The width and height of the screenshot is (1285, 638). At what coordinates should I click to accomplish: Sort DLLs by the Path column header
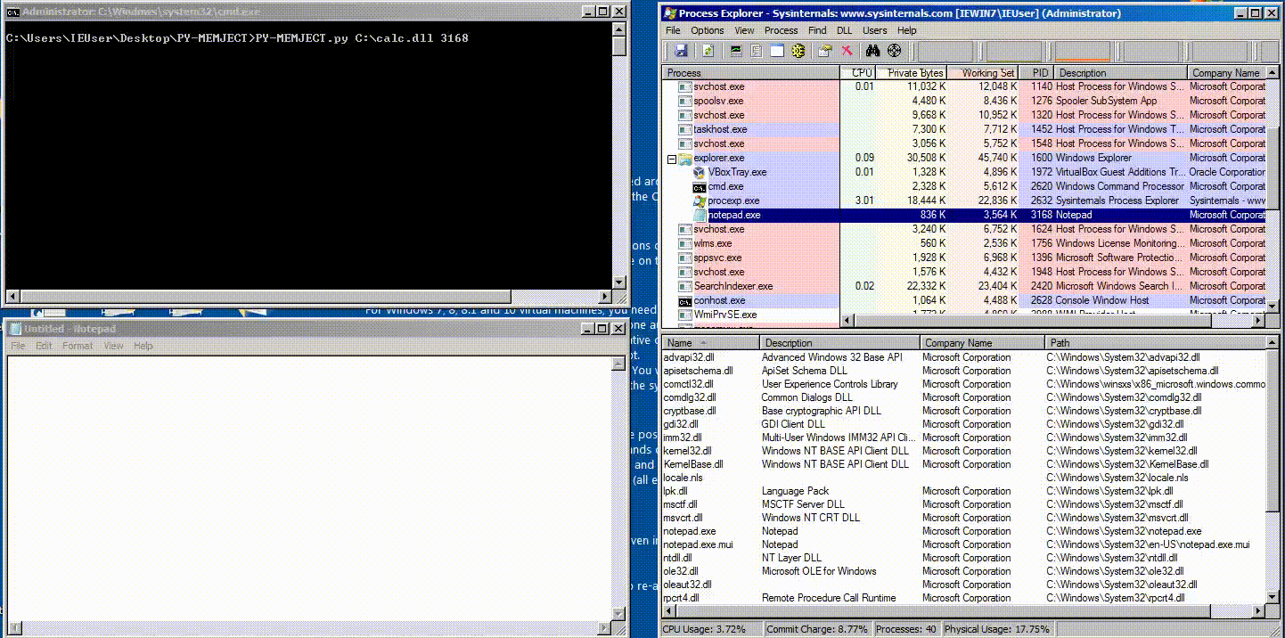point(1156,343)
